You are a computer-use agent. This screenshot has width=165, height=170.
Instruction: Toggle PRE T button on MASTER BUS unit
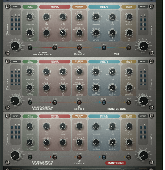coord(129,102)
